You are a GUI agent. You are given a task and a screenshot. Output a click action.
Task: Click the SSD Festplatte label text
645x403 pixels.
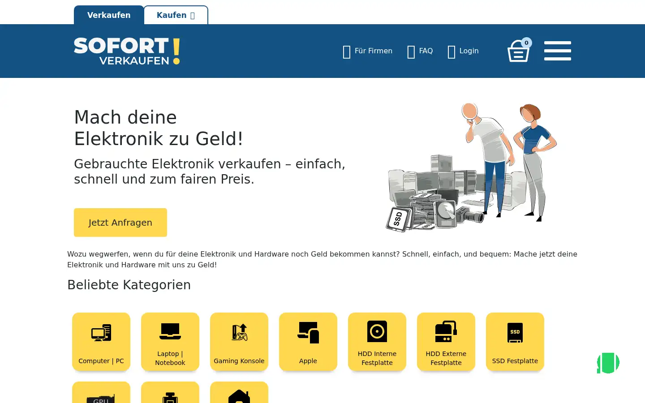515,361
